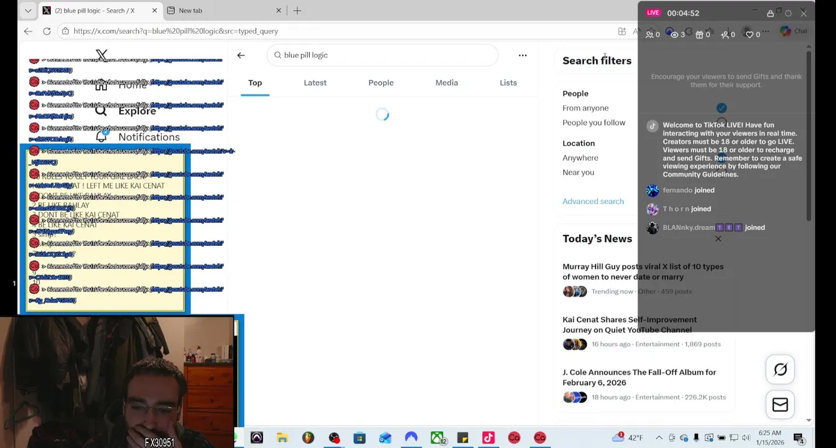
Task: Click the blue pill logic search field
Action: pyautogui.click(x=383, y=55)
